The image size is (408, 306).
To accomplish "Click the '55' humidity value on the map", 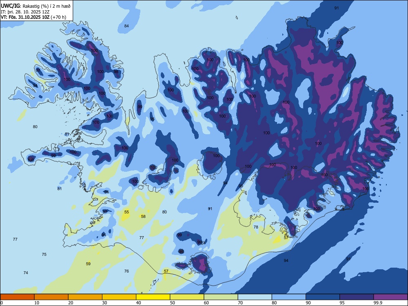I will [126, 212].
